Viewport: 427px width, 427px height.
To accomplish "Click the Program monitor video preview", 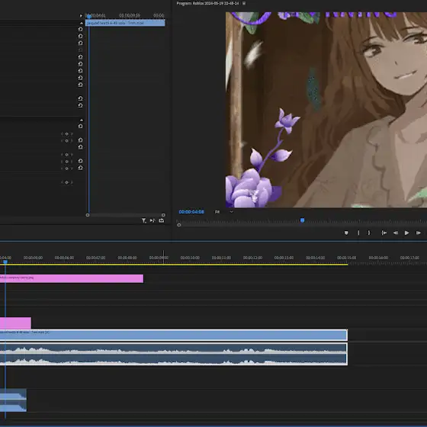I will tap(326, 110).
